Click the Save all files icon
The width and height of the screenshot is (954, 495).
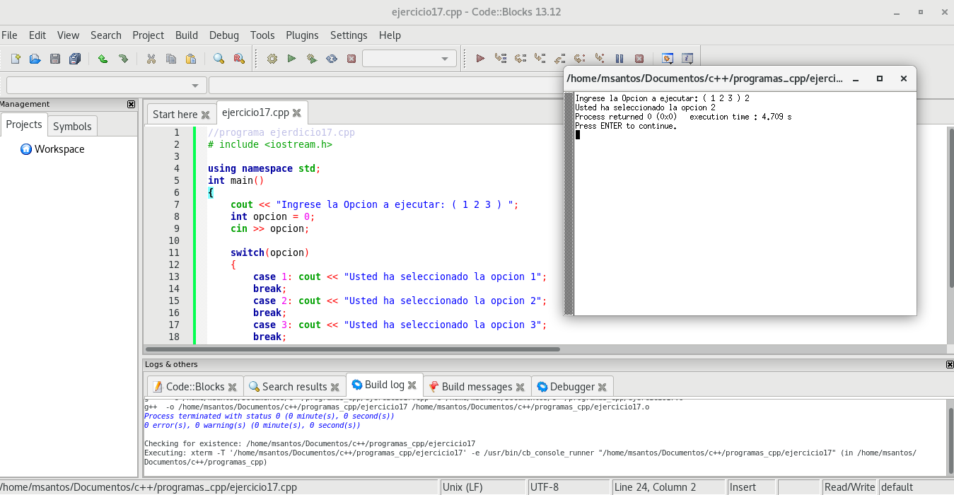pos(75,59)
